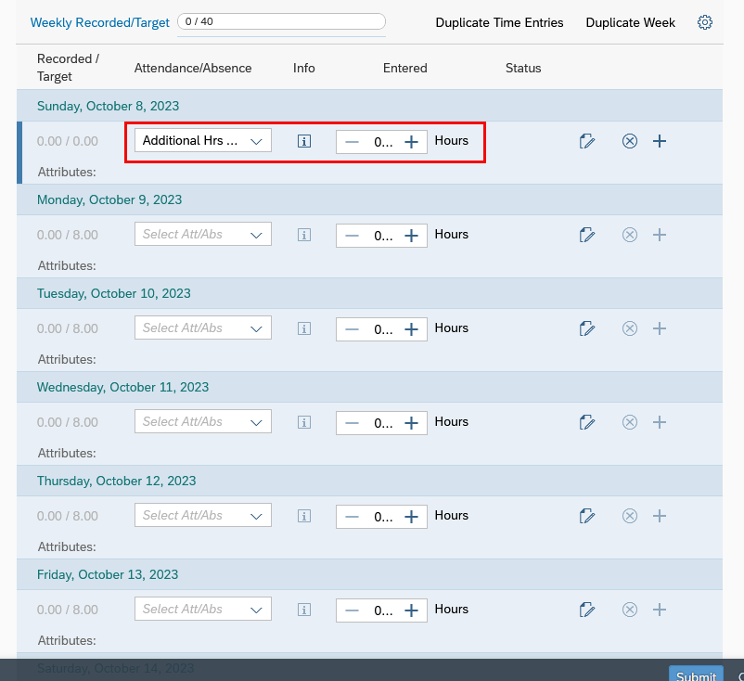Open the Additional Hrs dropdown on Sunday
Viewport: 744px width, 681px height.
tap(202, 140)
